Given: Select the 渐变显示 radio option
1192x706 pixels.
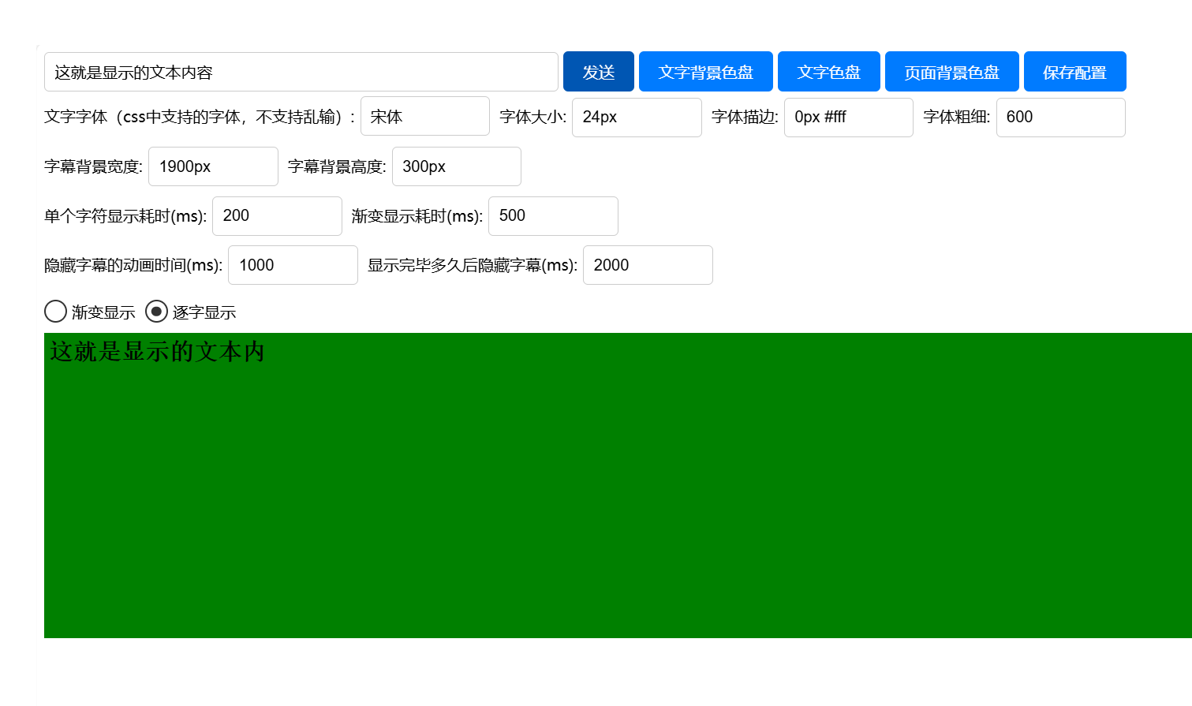Looking at the screenshot, I should pos(55,312).
